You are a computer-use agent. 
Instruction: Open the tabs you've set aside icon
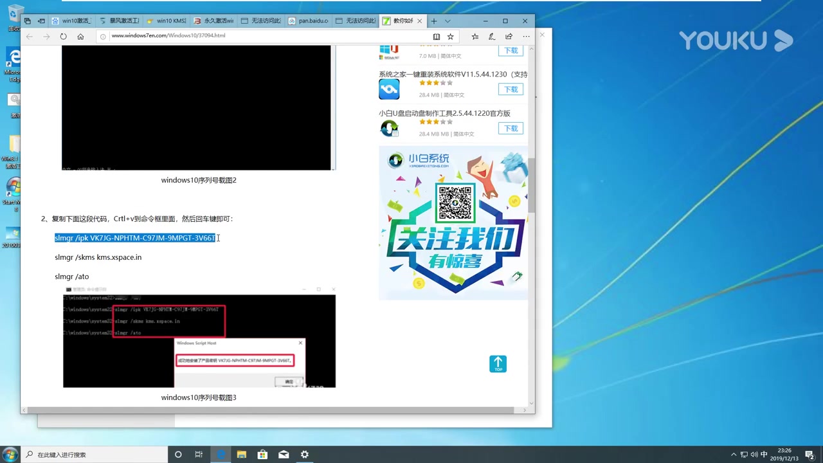[28, 21]
